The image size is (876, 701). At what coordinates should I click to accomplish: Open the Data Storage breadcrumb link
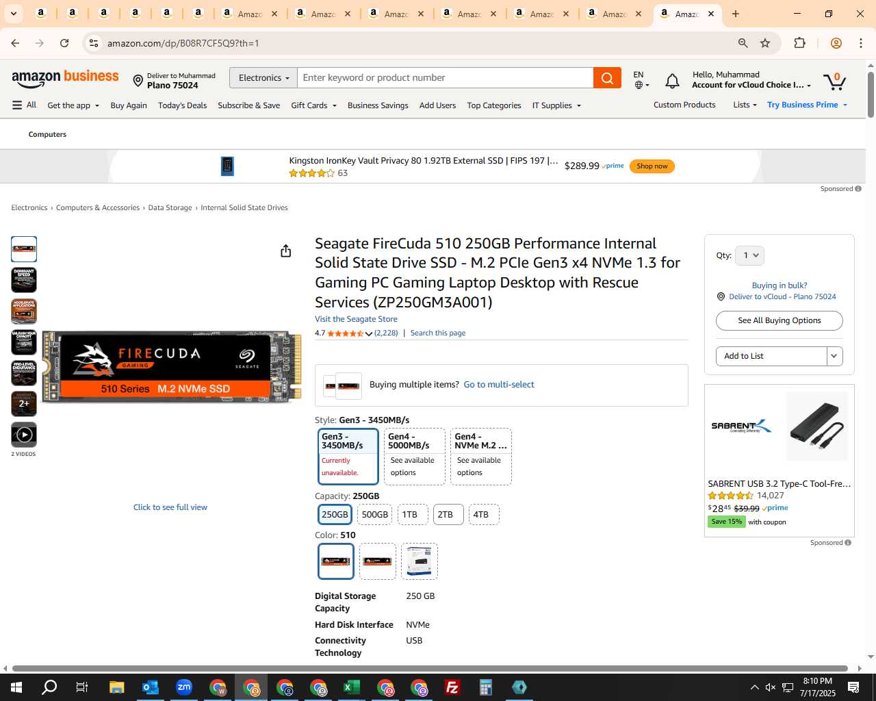[170, 207]
